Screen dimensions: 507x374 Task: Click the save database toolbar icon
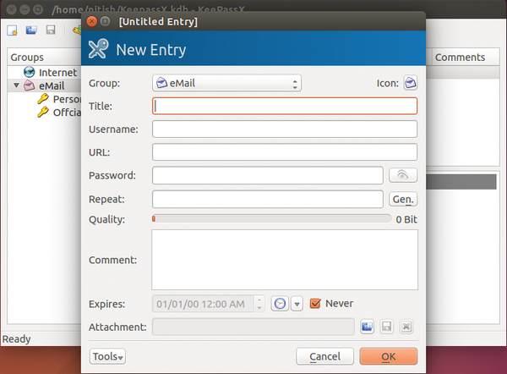coord(51,30)
